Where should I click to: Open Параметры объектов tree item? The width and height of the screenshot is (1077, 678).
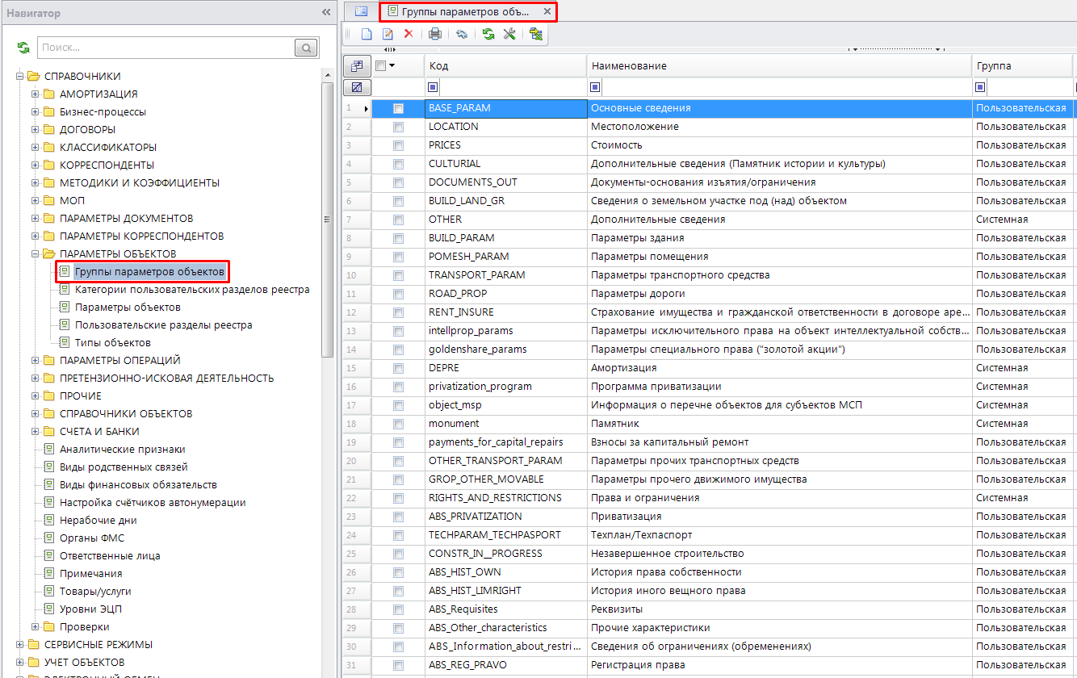tap(128, 308)
